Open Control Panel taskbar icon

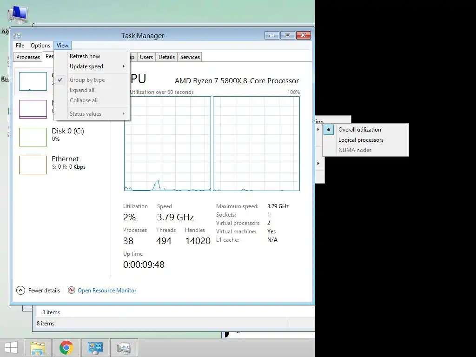[x=95, y=348]
